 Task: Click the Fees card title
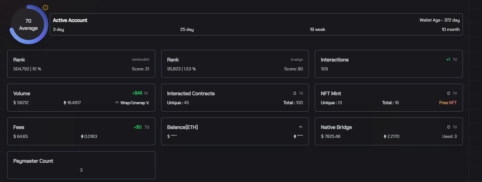(x=19, y=127)
